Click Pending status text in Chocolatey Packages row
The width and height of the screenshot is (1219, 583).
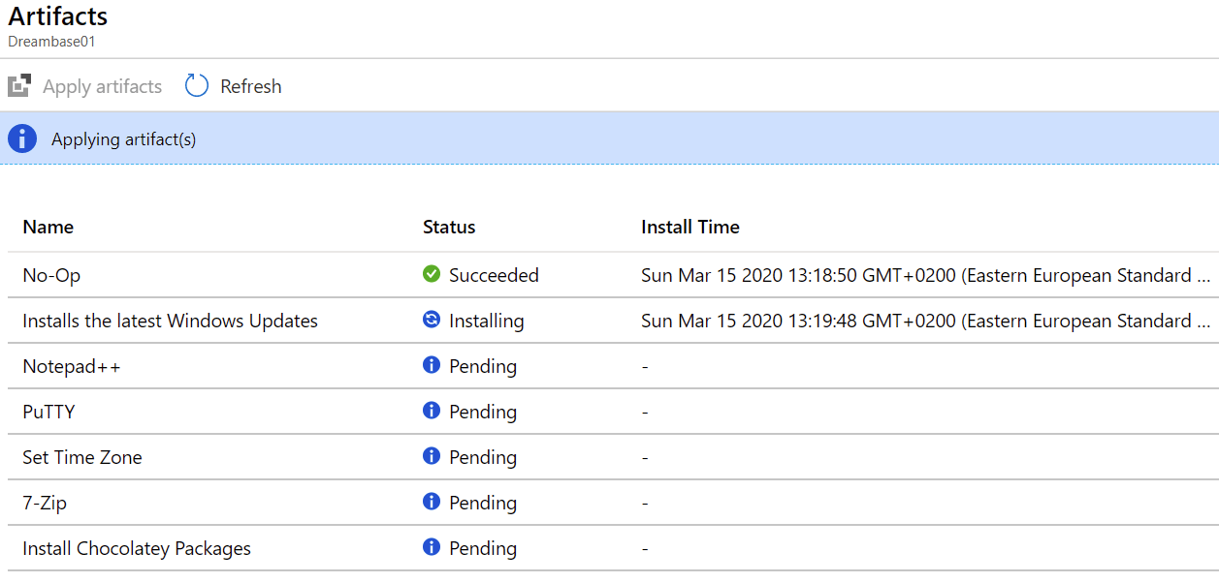[x=483, y=548]
